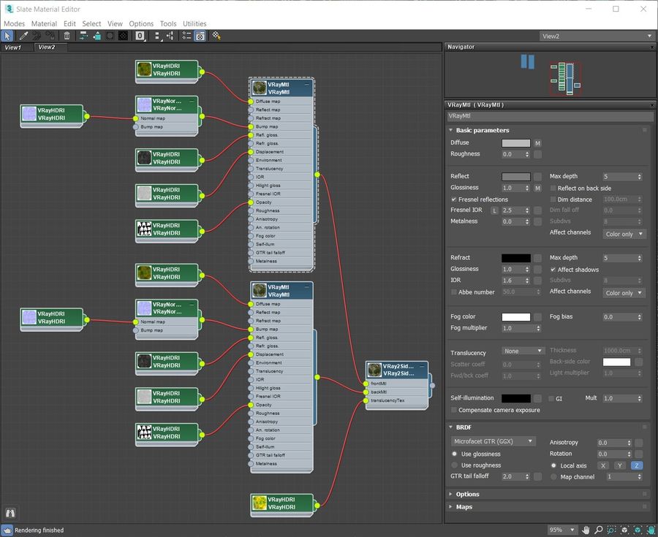The width and height of the screenshot is (658, 537).
Task: Enable Compensate camera exposure
Action: 453,410
